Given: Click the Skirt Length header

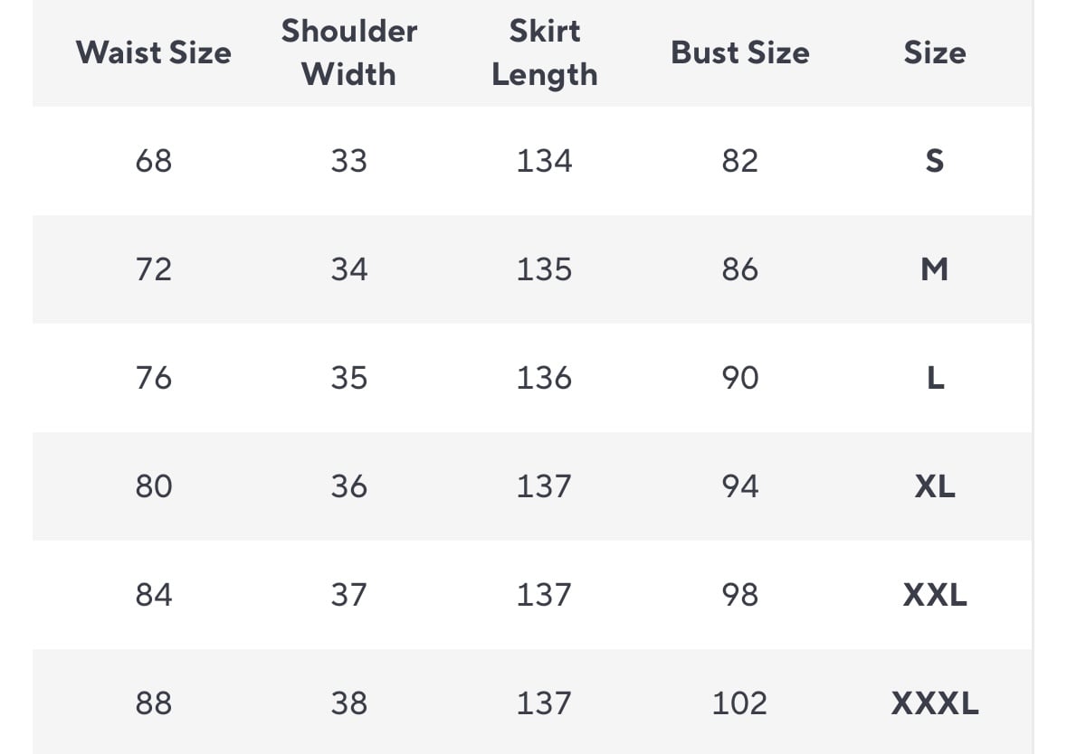Looking at the screenshot, I should 545,52.
